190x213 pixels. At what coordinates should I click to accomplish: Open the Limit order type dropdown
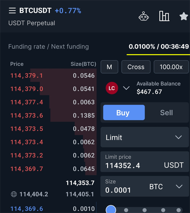click(145, 137)
